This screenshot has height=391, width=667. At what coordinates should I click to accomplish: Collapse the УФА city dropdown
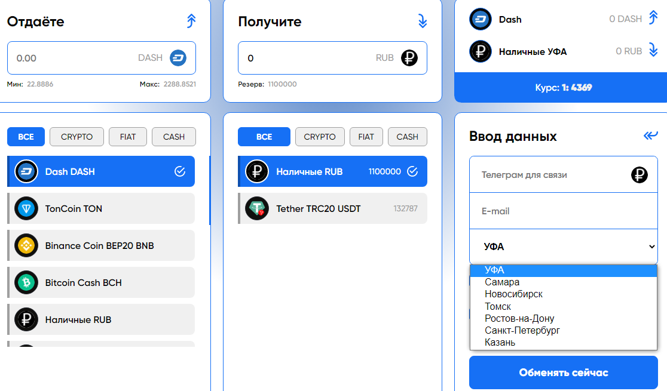click(563, 247)
